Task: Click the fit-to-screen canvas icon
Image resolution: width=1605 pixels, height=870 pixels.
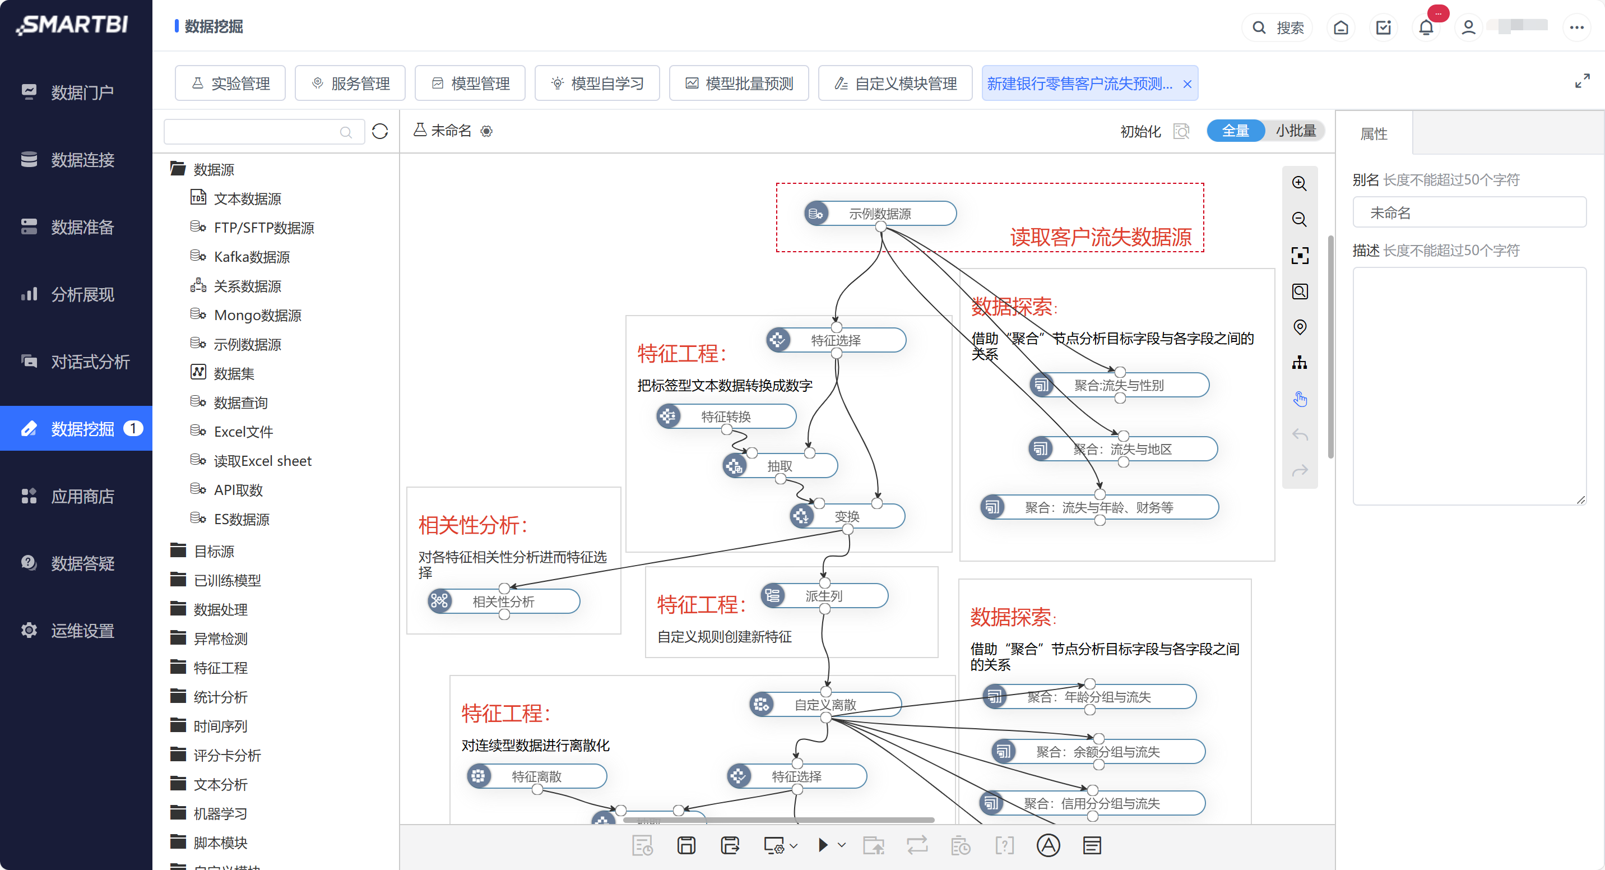Action: coord(1300,255)
